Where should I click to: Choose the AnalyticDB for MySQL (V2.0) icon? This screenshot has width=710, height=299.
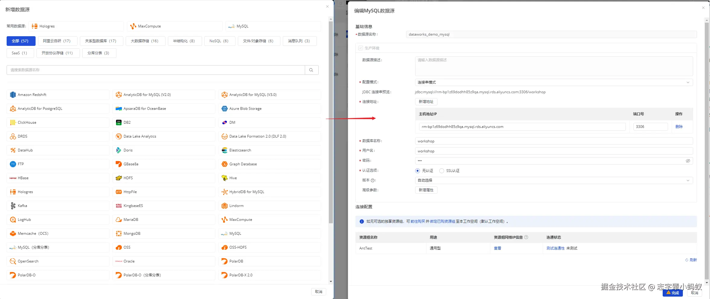(118, 95)
